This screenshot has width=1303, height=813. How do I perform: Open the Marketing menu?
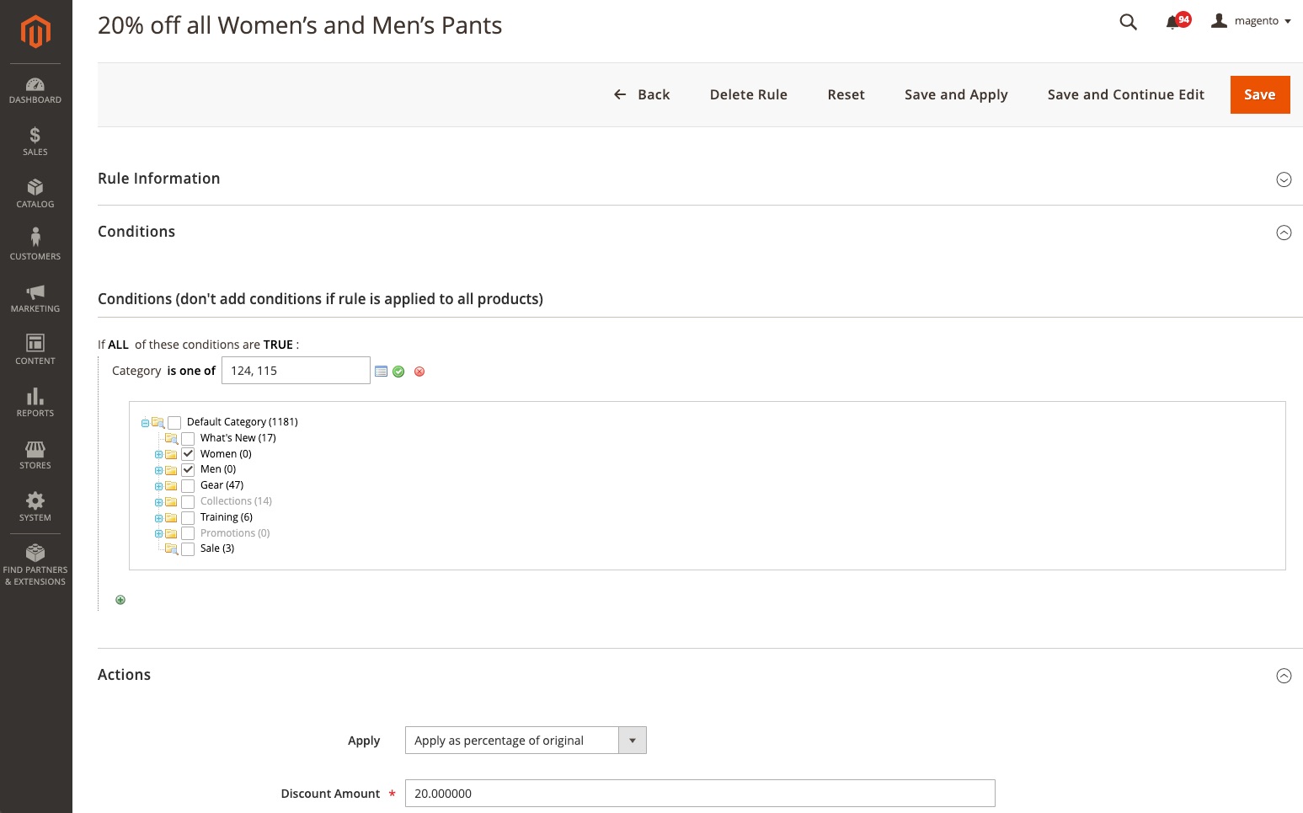tap(35, 298)
